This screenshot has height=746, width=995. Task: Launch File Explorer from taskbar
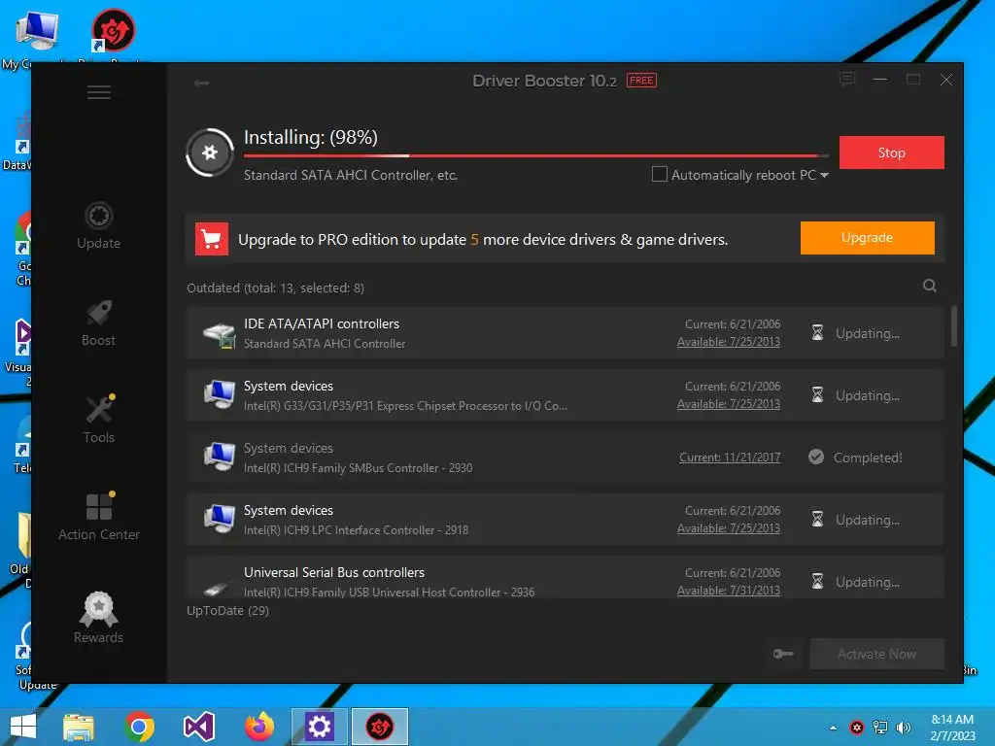(x=79, y=727)
